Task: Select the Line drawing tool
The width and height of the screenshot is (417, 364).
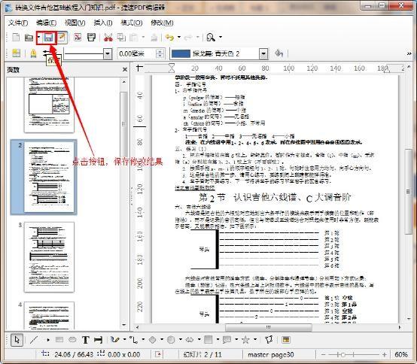Action: [34, 340]
